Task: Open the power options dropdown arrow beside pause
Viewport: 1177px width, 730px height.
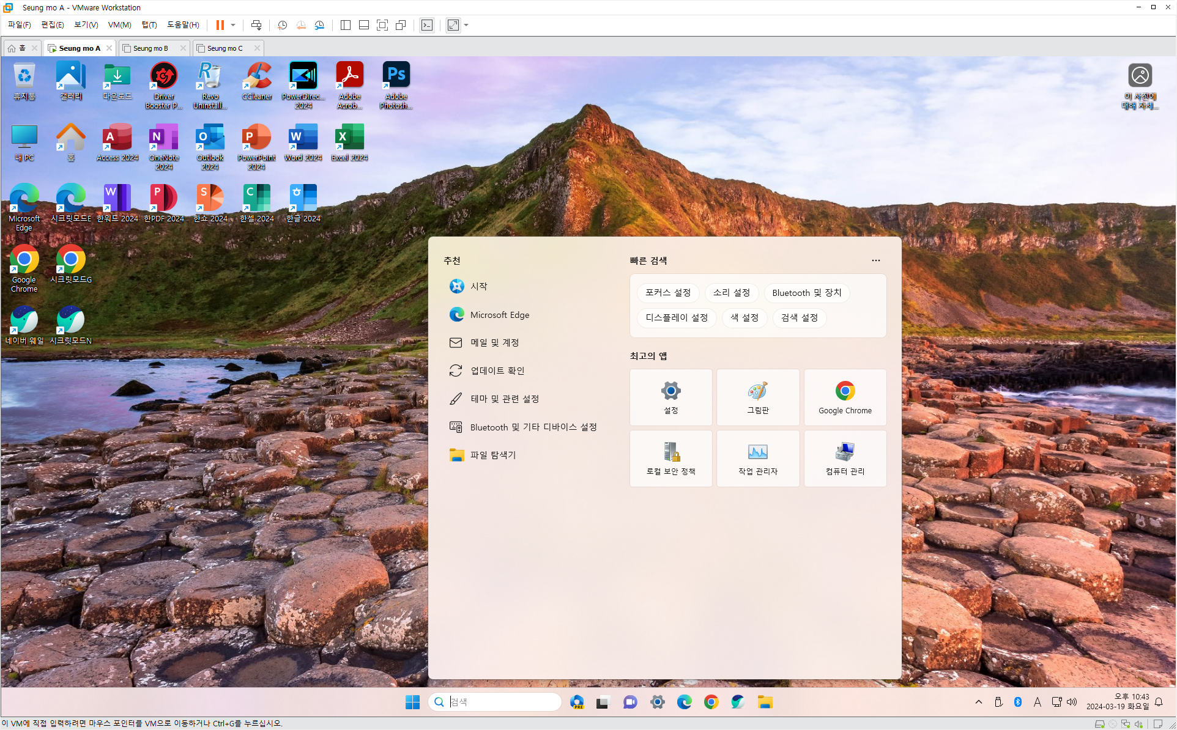Action: (x=233, y=25)
